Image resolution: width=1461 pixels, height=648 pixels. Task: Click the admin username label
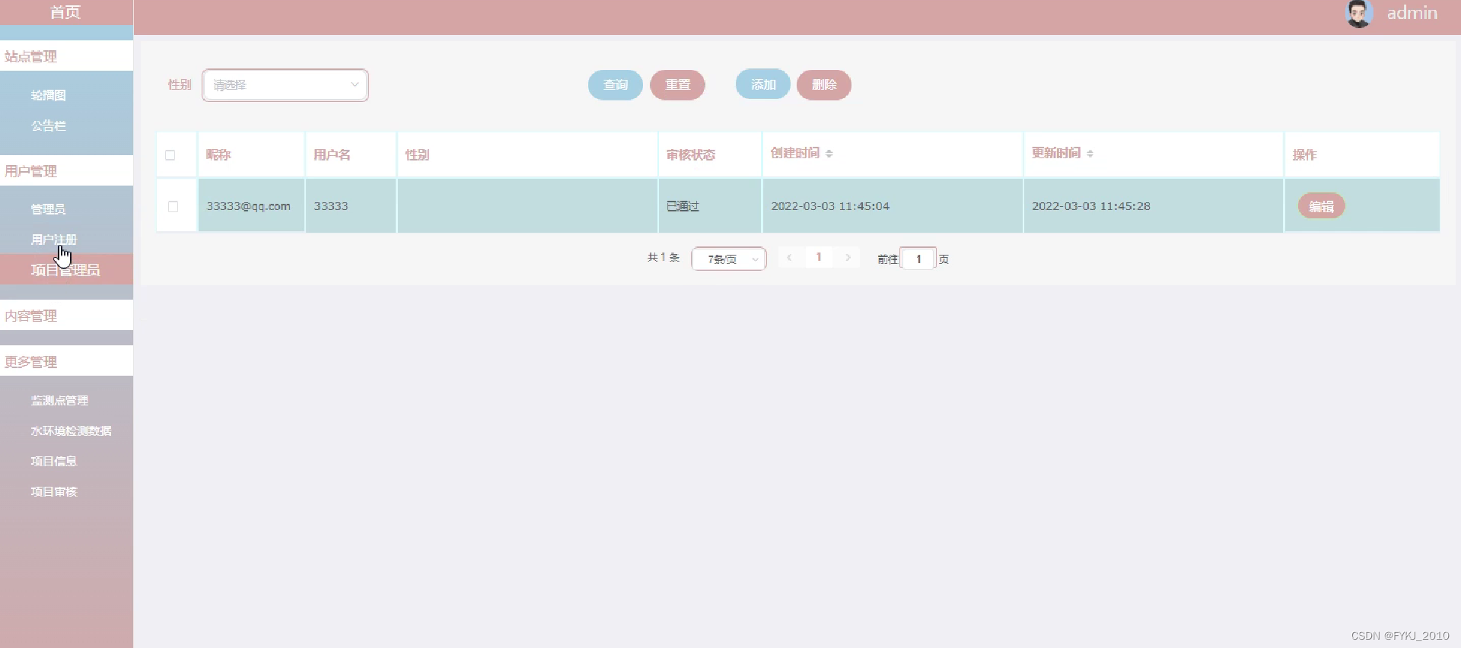pos(1412,13)
